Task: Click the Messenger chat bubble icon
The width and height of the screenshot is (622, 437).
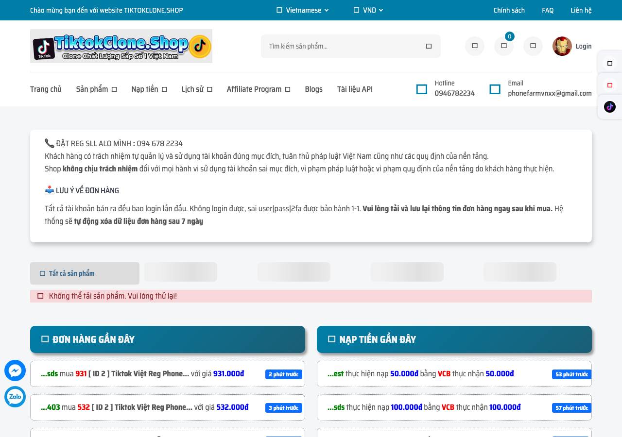Action: [15, 370]
